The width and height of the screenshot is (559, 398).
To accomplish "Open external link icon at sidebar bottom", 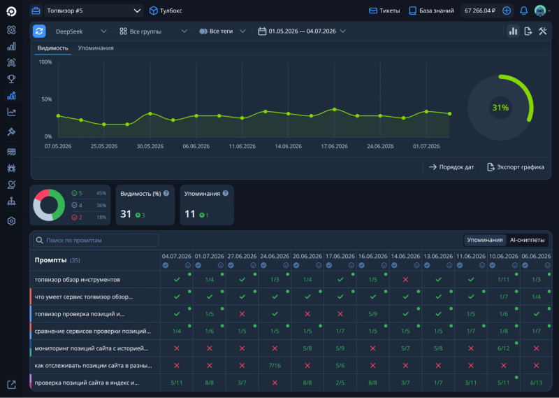I will [x=11, y=385].
